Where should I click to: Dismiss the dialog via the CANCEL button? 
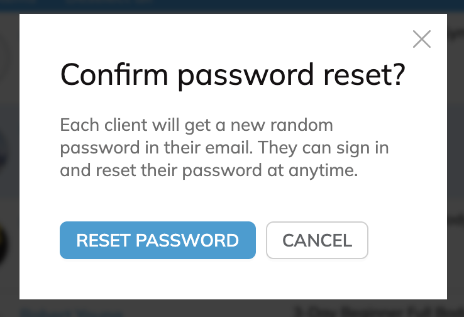point(317,240)
